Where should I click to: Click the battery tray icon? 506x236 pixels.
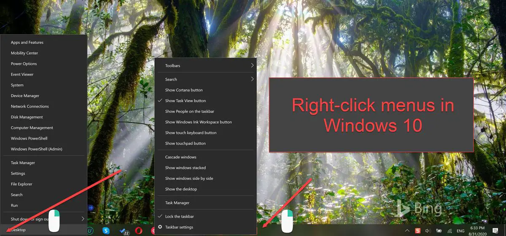(439, 231)
